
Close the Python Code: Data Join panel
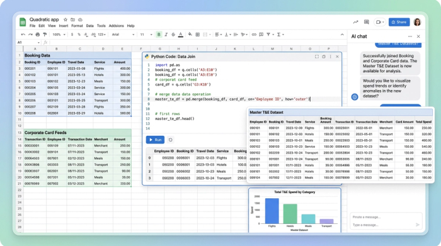pyautogui.click(x=337, y=57)
